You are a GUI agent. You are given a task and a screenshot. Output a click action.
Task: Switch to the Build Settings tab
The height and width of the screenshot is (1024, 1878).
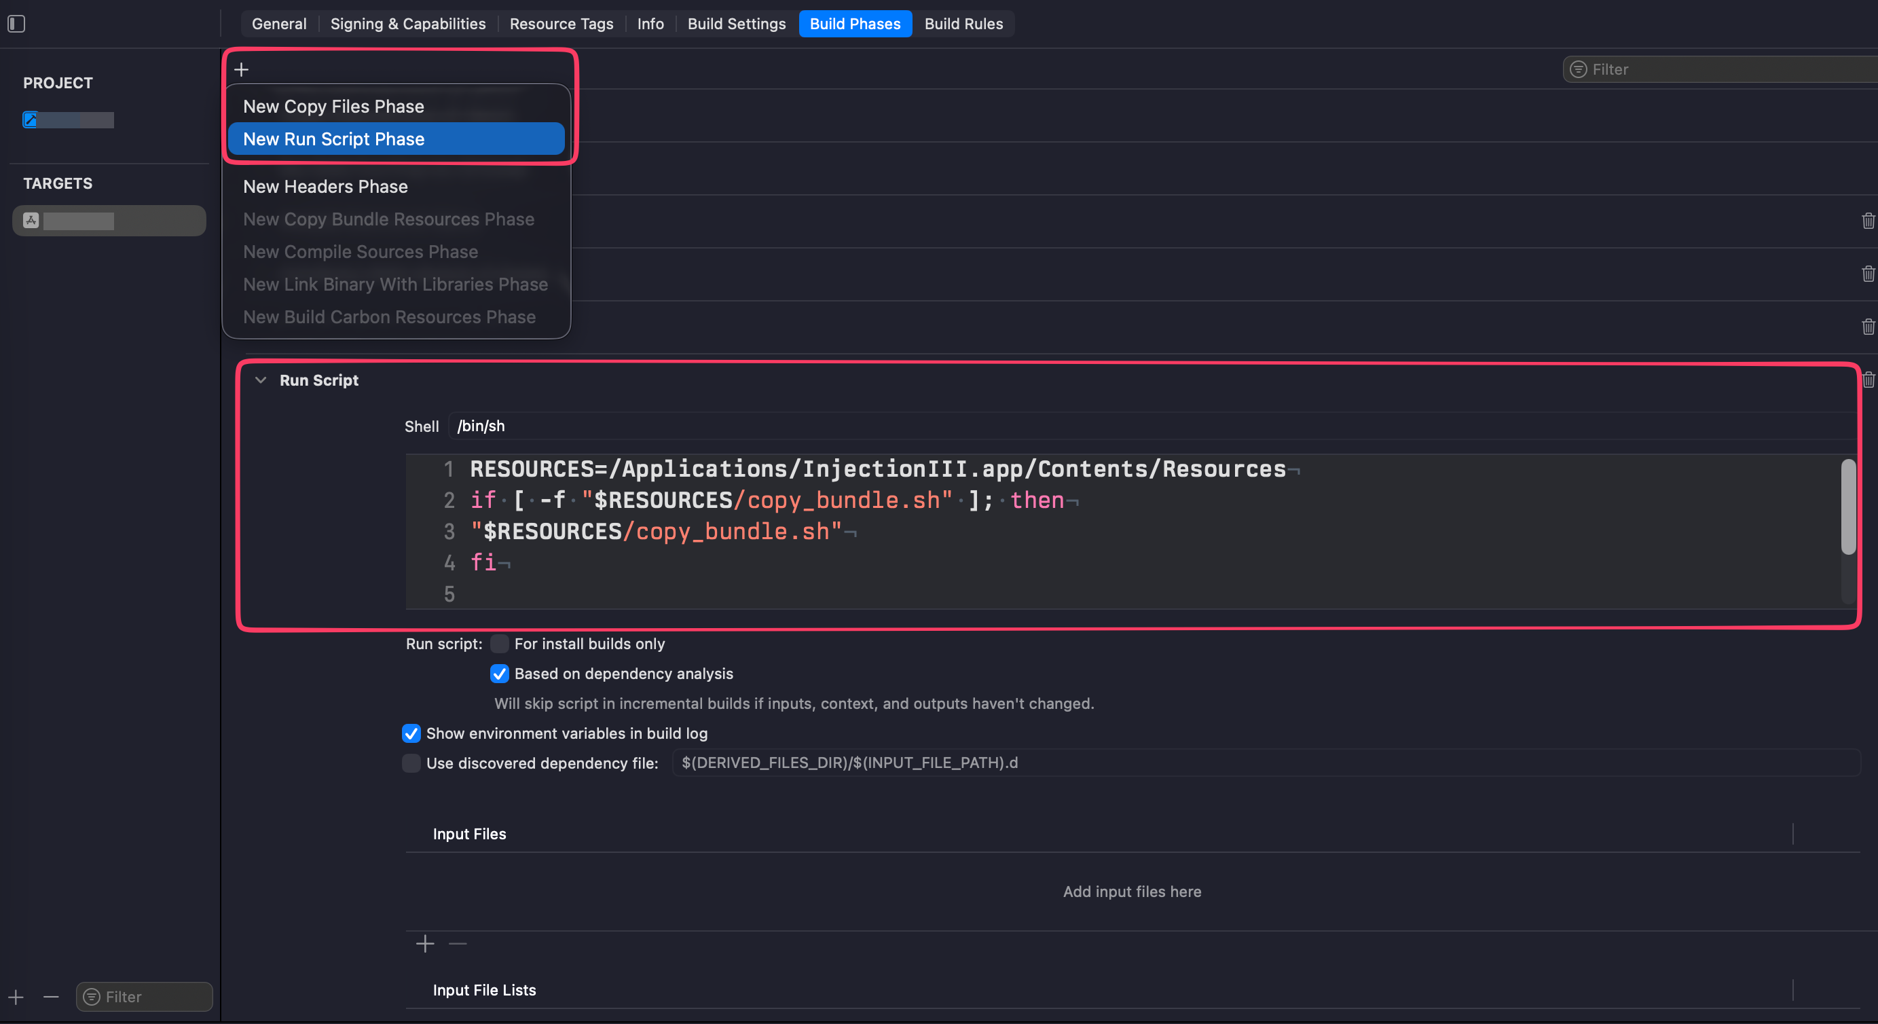tap(736, 24)
